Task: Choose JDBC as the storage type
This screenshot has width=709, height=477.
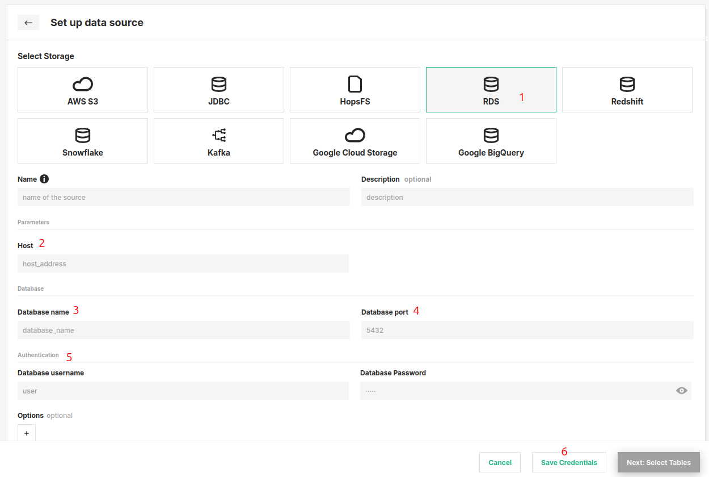Action: [219, 90]
